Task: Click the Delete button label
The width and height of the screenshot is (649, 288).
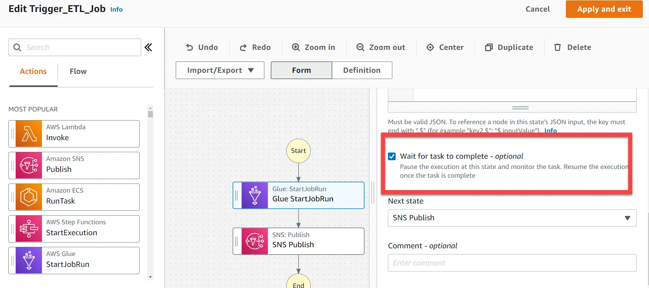Action: pyautogui.click(x=579, y=47)
